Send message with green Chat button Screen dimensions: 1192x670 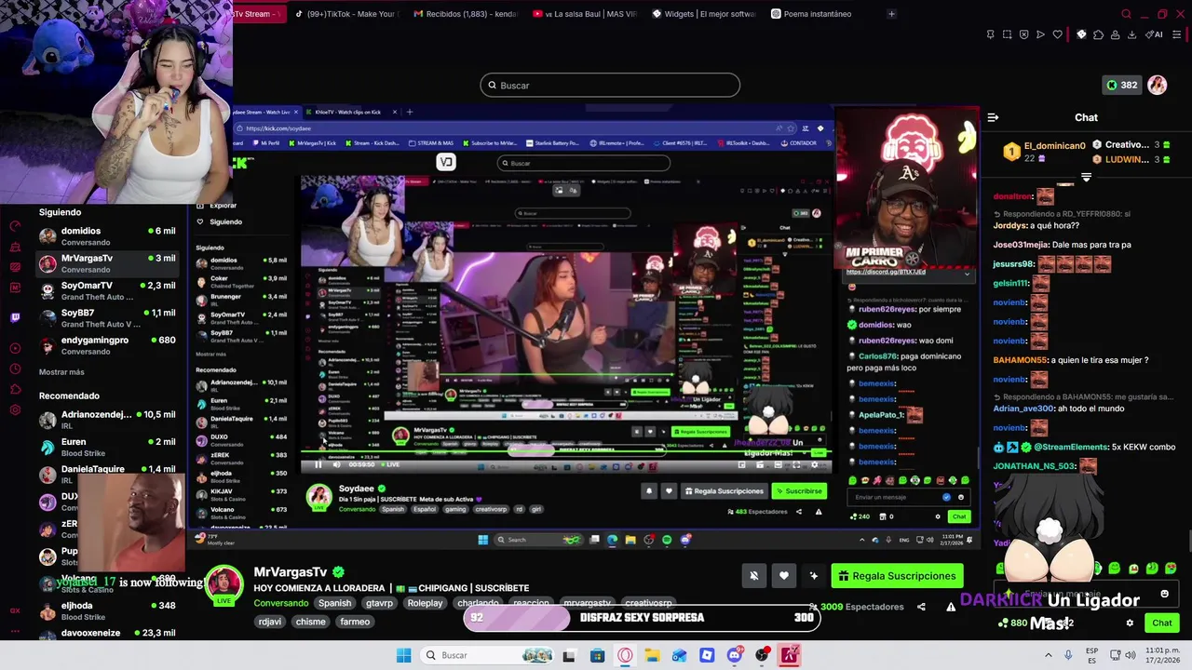tap(1161, 623)
